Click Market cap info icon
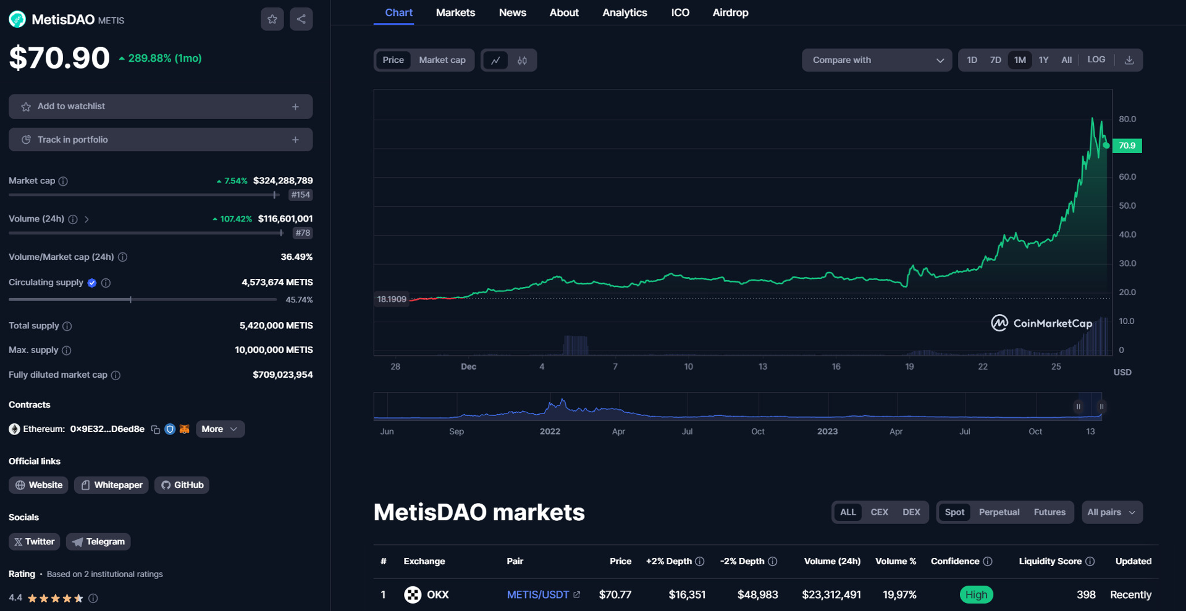The height and width of the screenshot is (611, 1186). coord(63,181)
